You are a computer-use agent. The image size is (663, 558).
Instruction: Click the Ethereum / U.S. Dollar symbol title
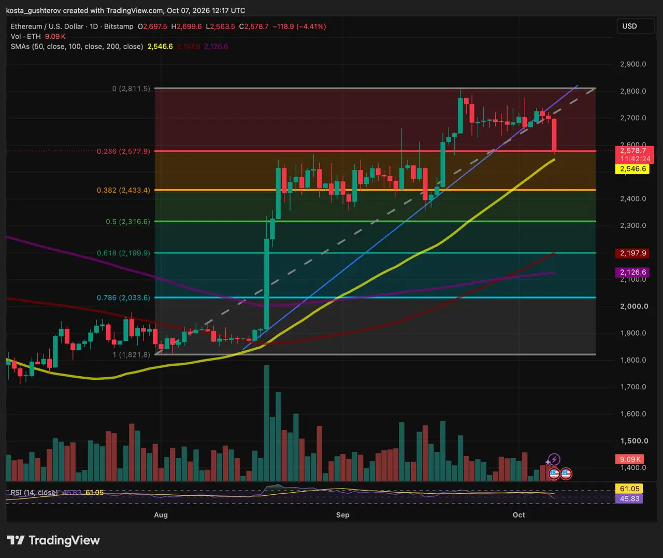(x=72, y=26)
